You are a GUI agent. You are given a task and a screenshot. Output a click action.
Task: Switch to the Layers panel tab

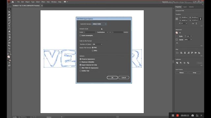click(x=185, y=7)
